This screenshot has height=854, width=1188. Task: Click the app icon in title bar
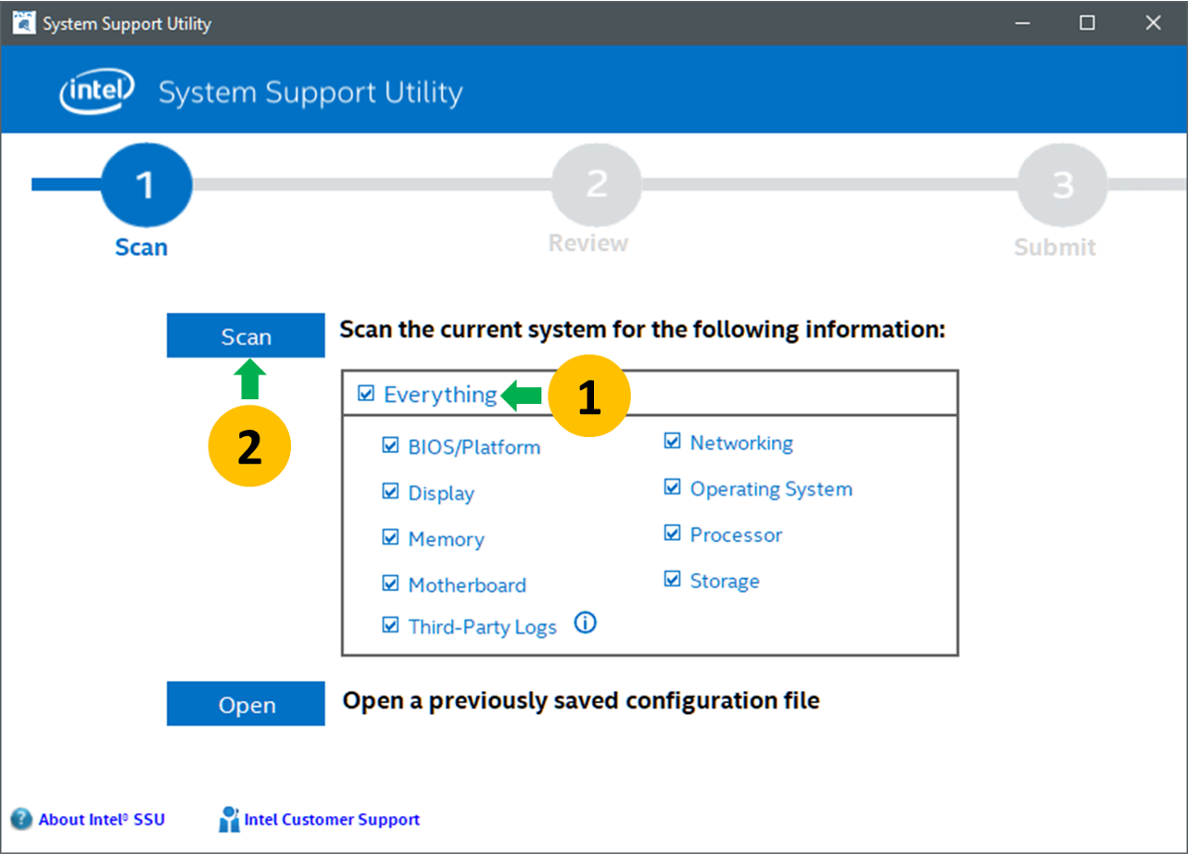[x=24, y=23]
